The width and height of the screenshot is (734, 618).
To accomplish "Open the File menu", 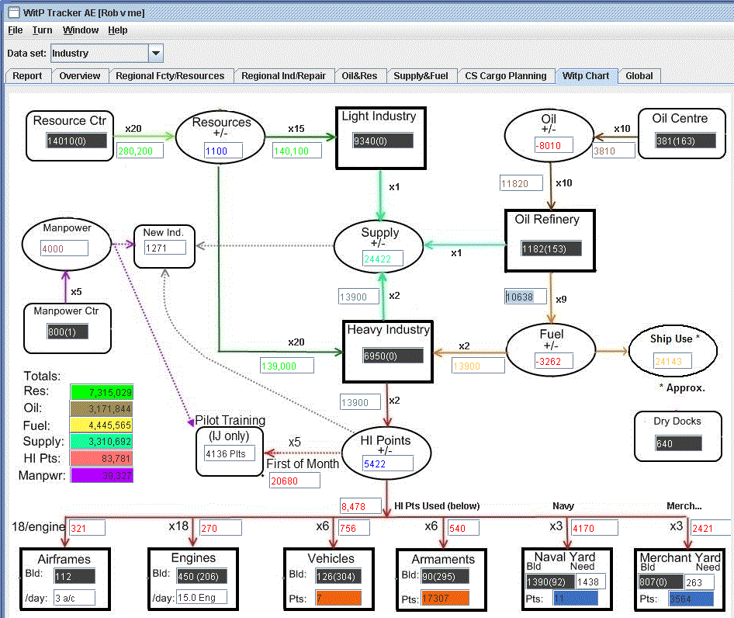I will [x=15, y=30].
